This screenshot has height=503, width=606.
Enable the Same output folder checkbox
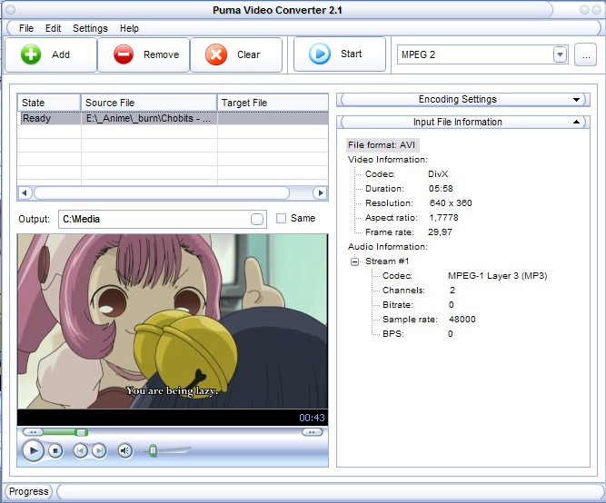tap(281, 218)
